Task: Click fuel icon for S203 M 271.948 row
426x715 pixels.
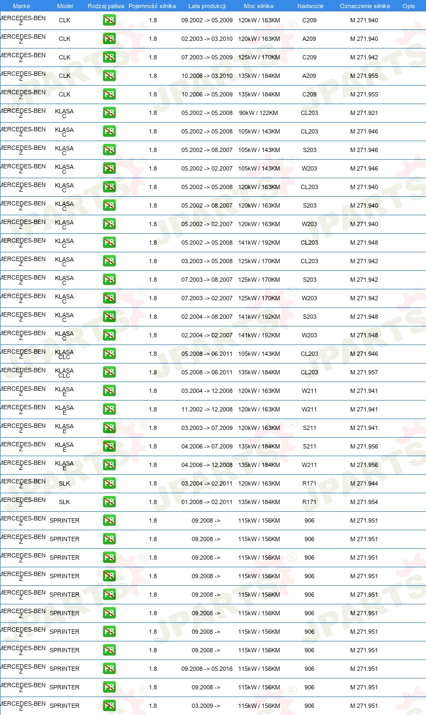Action: click(x=109, y=317)
